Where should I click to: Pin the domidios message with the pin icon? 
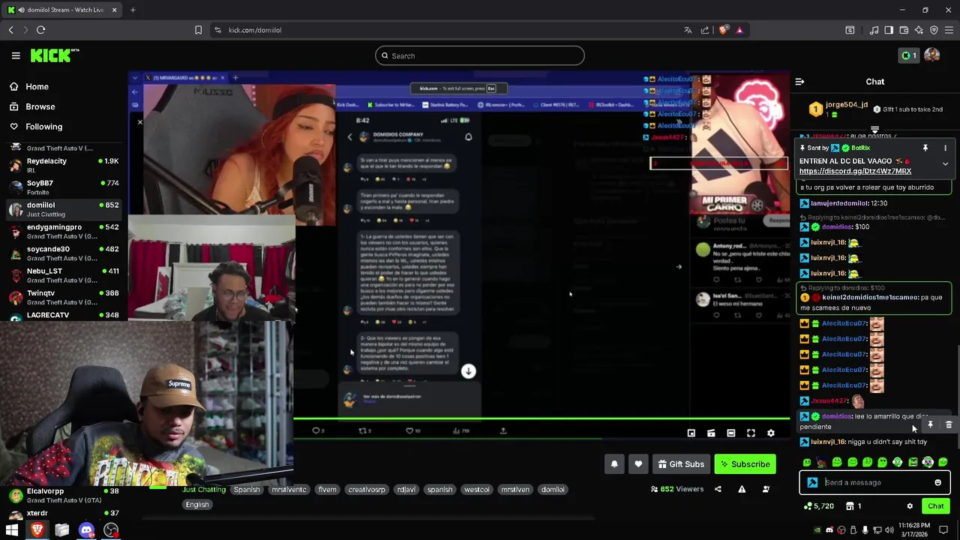pyautogui.click(x=930, y=425)
